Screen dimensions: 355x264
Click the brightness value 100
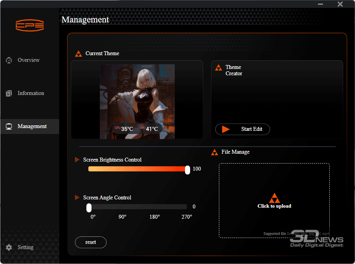(197, 169)
